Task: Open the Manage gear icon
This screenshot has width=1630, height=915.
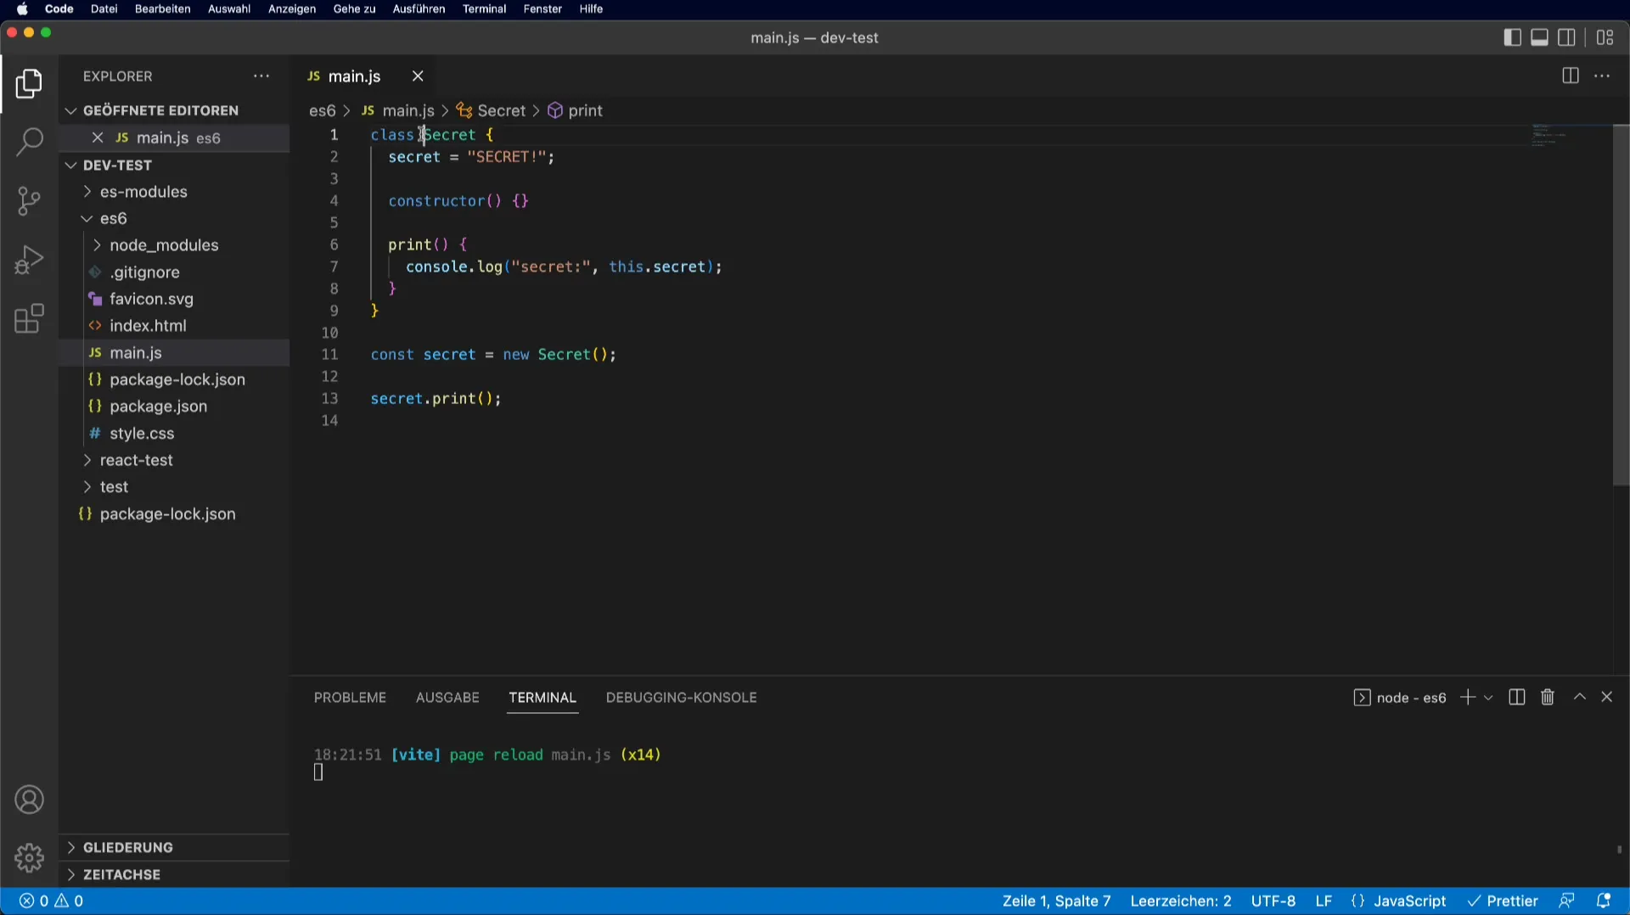Action: [x=29, y=858]
